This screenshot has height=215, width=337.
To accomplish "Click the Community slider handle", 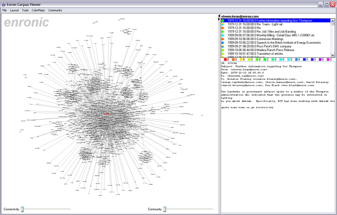I will (x=165, y=209).
